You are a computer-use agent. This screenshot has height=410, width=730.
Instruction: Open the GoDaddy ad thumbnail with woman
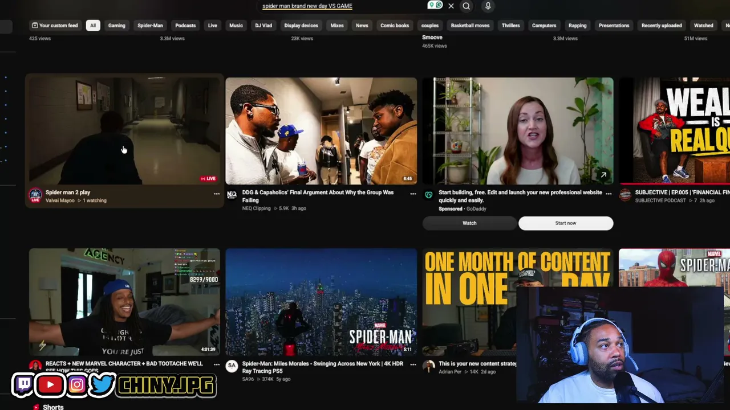pyautogui.click(x=518, y=131)
